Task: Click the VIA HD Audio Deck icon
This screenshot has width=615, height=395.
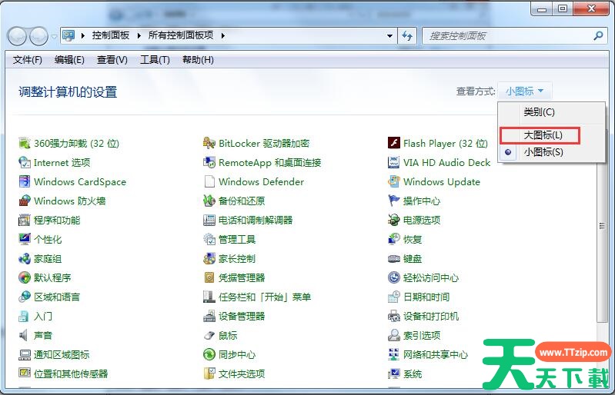Action: coord(394,162)
